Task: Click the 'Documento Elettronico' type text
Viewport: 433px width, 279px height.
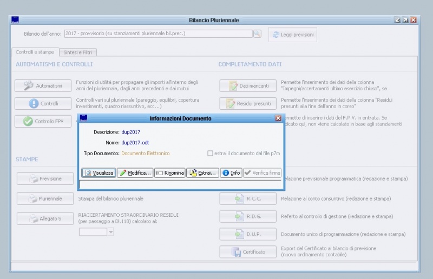Action: pos(146,154)
